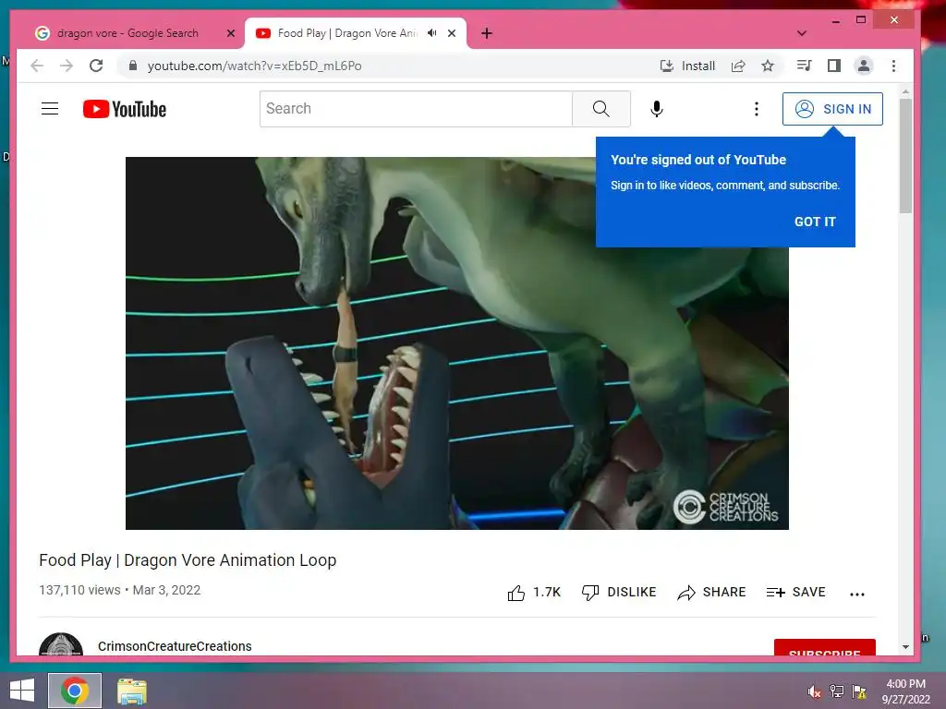Viewport: 946px width, 709px height.
Task: Click the SIGN IN button
Action: (x=832, y=109)
